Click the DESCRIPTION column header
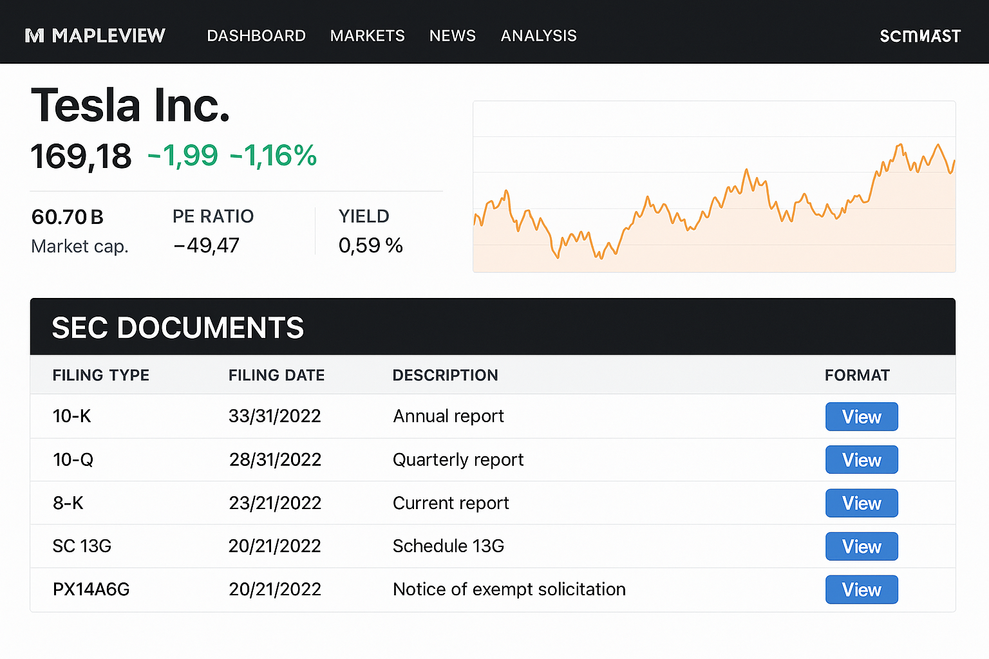Viewport: 989px width, 659px height. coord(446,375)
